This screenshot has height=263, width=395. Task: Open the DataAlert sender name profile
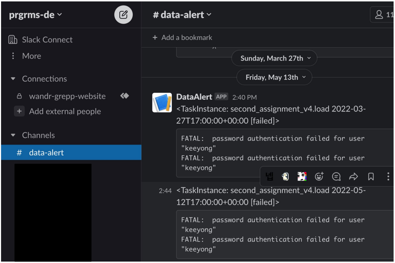[194, 97]
